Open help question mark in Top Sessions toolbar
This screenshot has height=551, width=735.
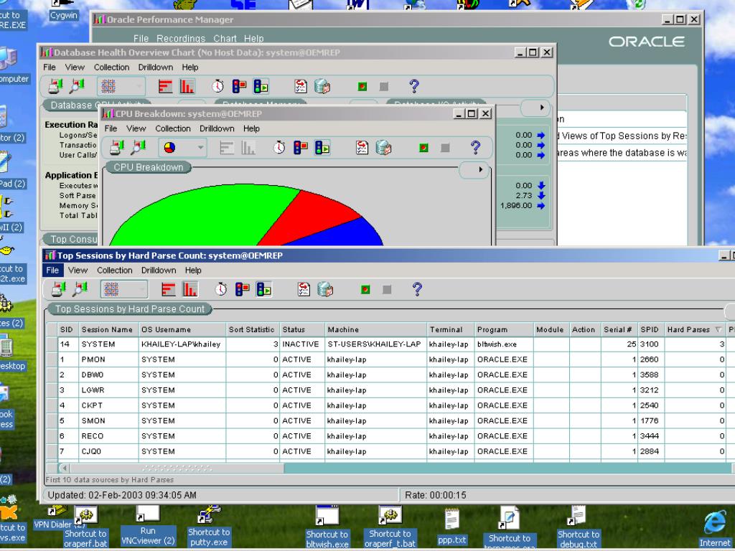(x=417, y=290)
